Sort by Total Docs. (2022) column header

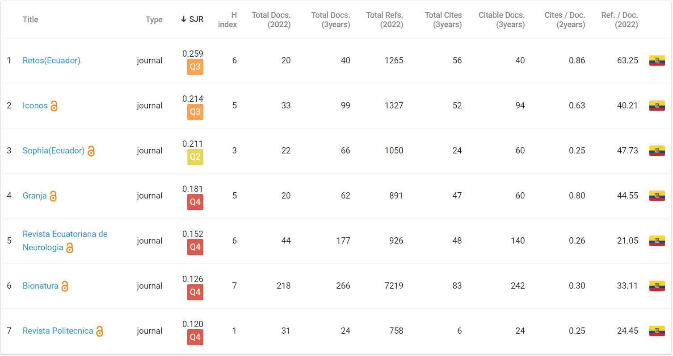pos(271,20)
